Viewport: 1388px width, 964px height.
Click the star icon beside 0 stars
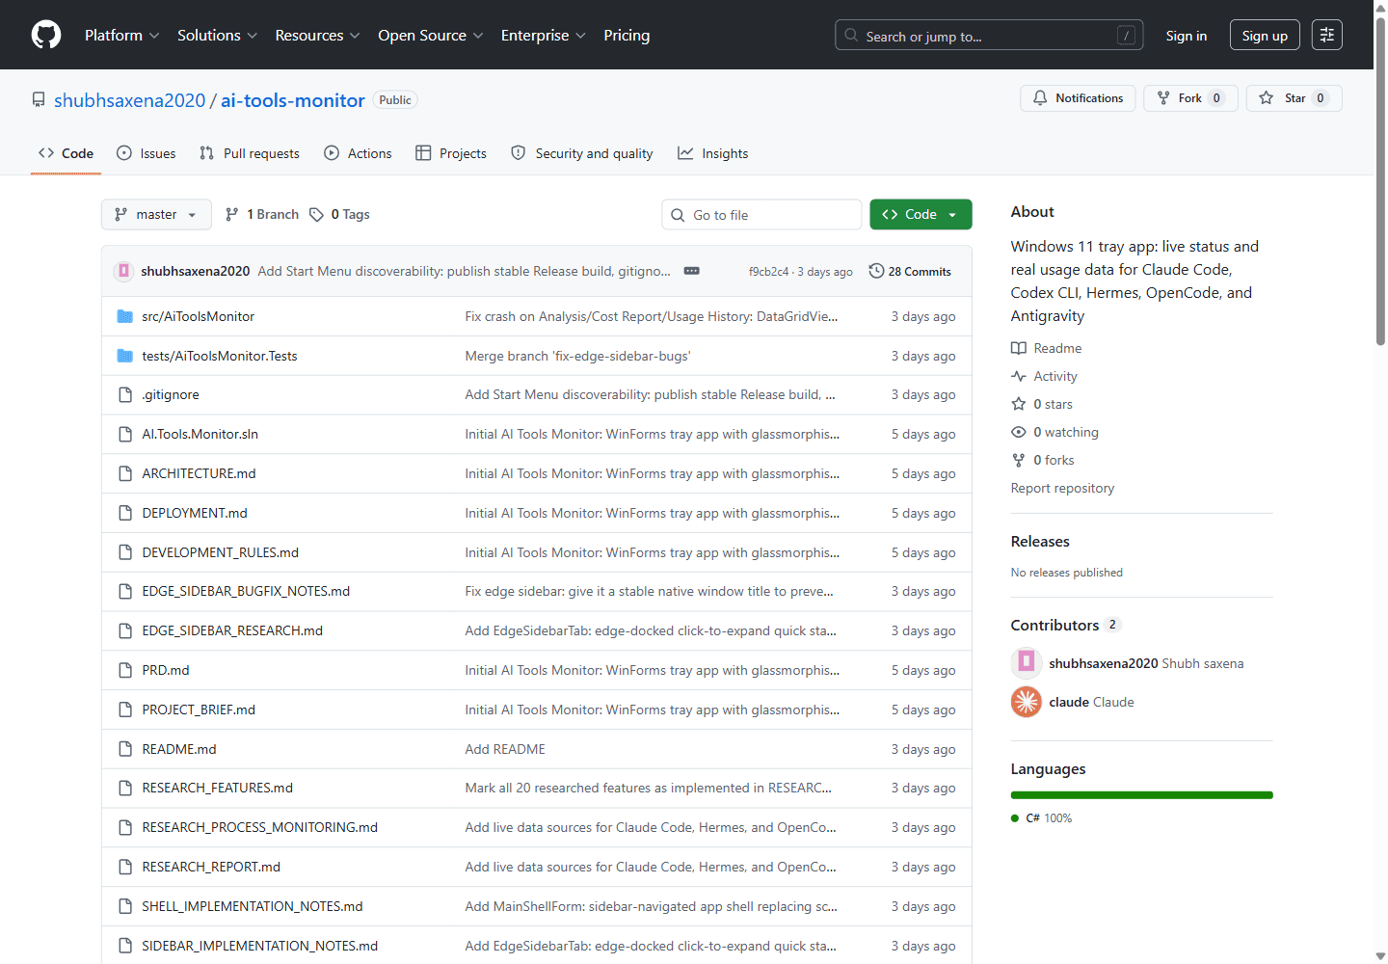pyautogui.click(x=1019, y=404)
